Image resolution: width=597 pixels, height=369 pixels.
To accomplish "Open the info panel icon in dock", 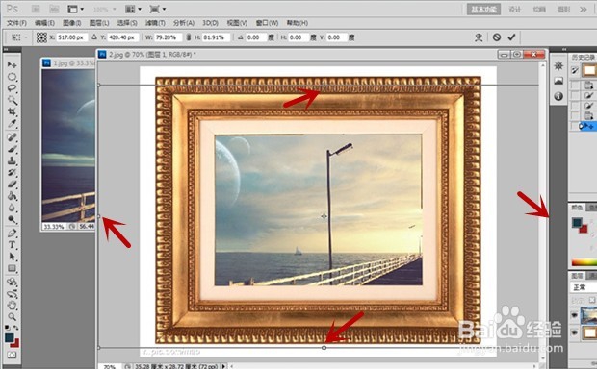I will pyautogui.click(x=558, y=96).
